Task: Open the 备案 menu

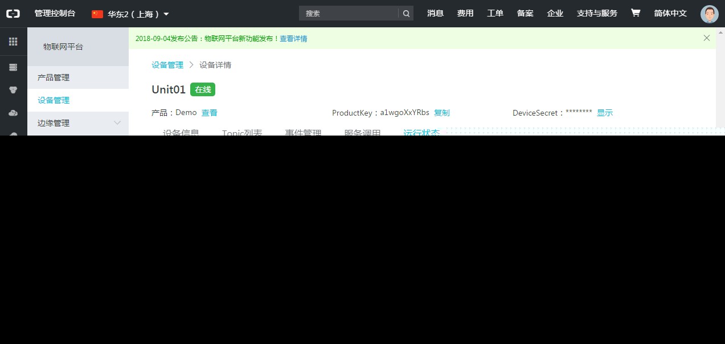Action: pyautogui.click(x=525, y=13)
